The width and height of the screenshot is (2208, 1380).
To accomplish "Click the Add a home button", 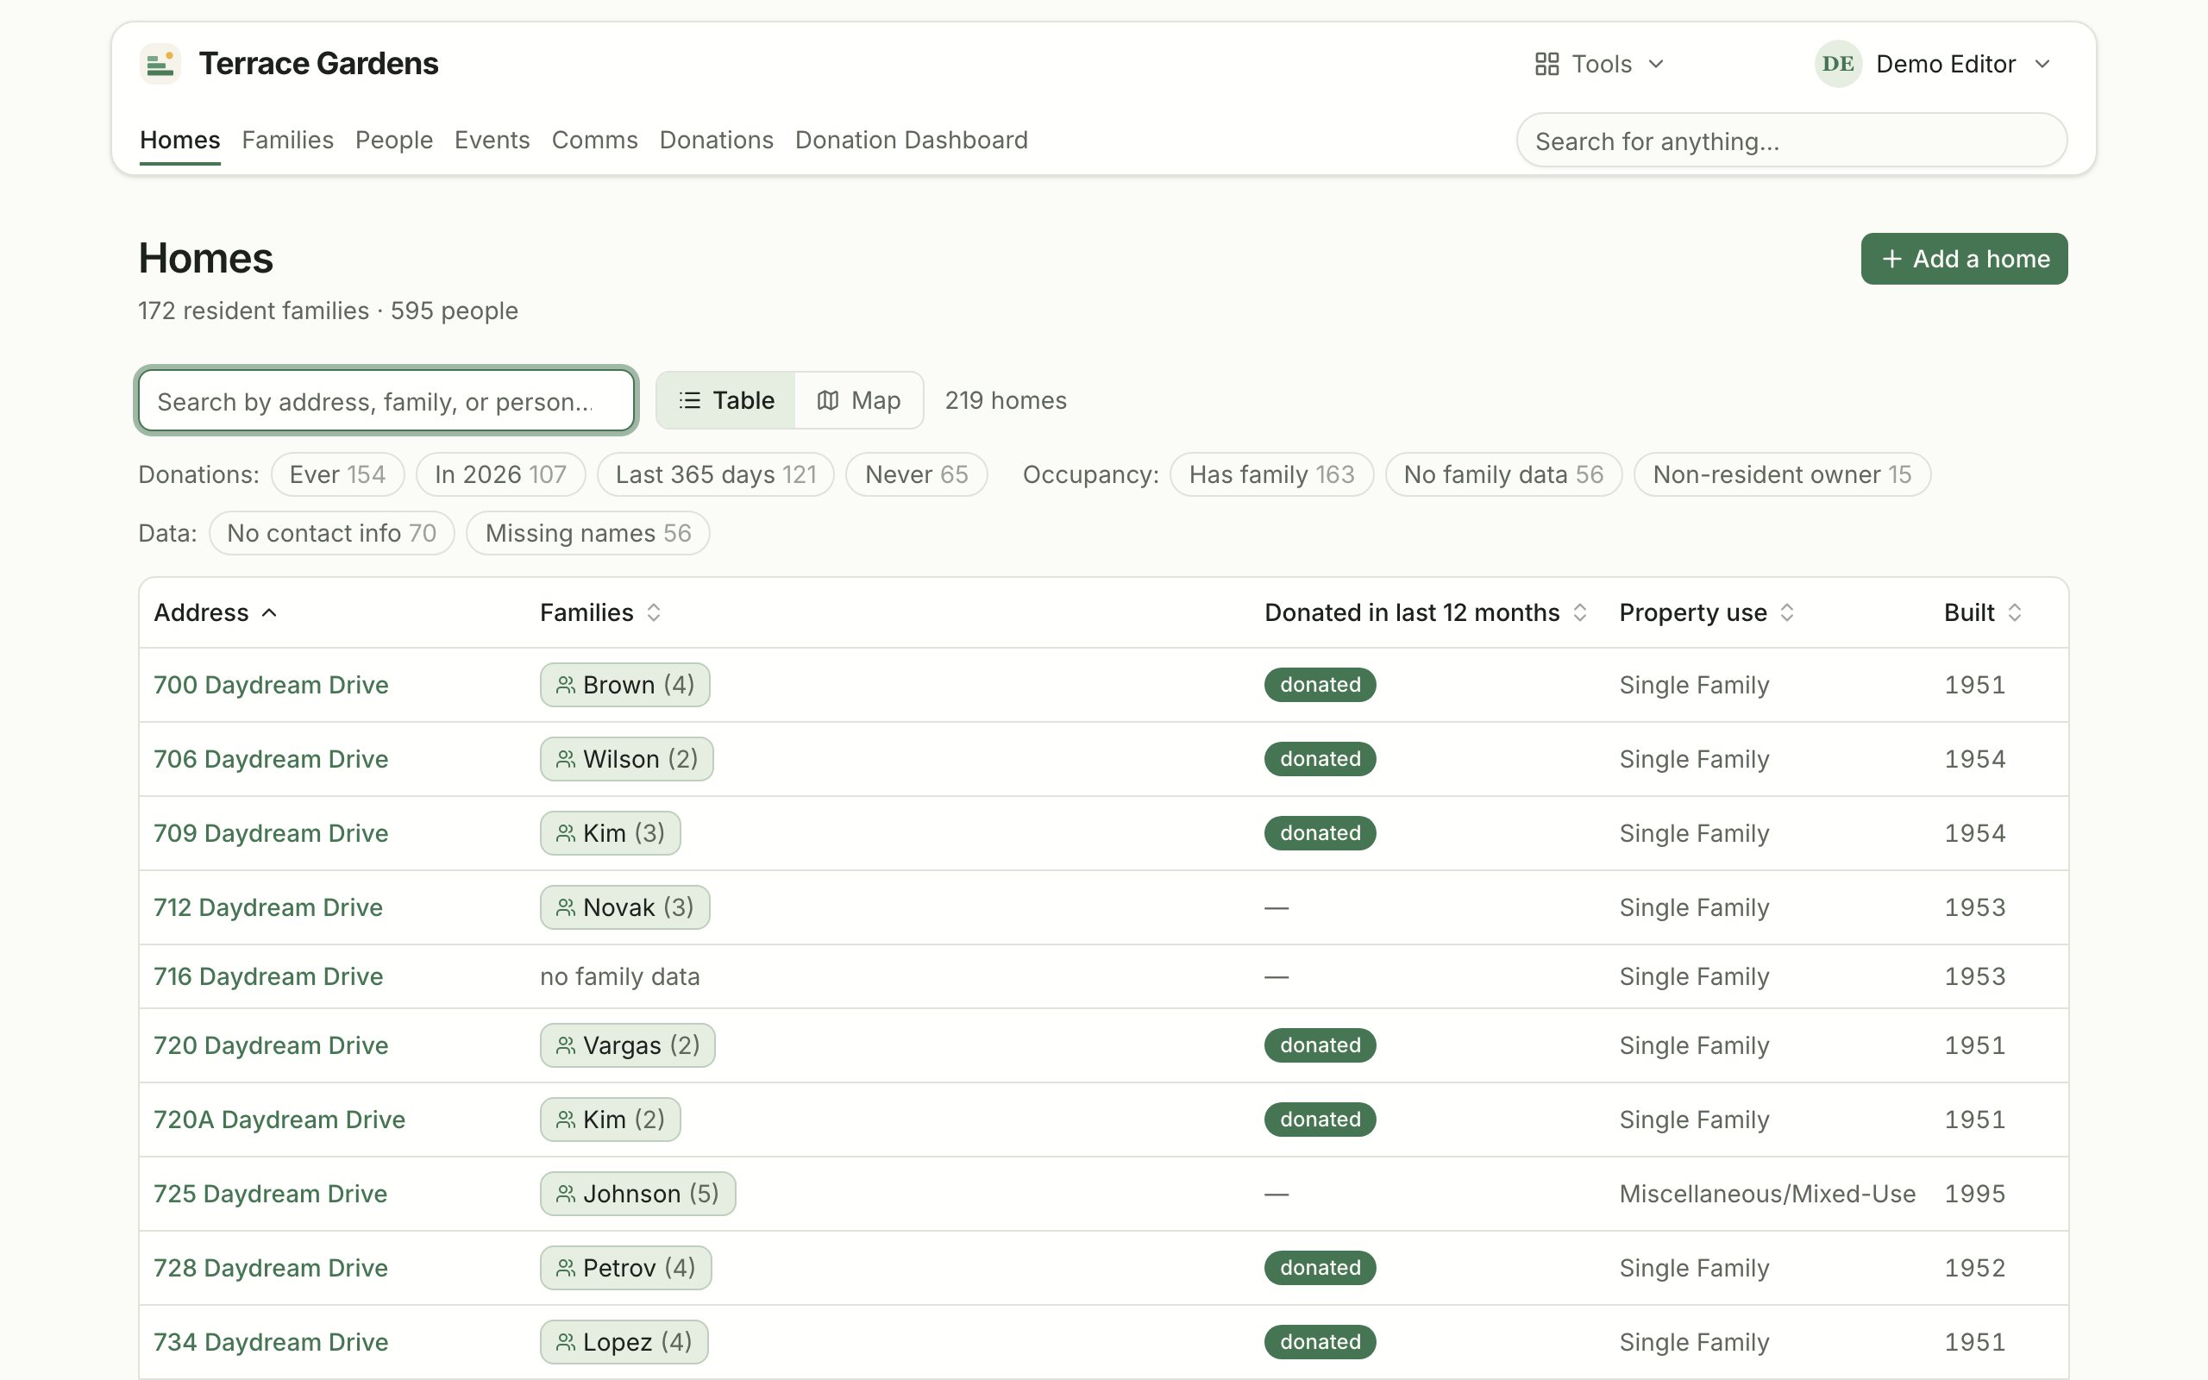I will coord(1963,258).
